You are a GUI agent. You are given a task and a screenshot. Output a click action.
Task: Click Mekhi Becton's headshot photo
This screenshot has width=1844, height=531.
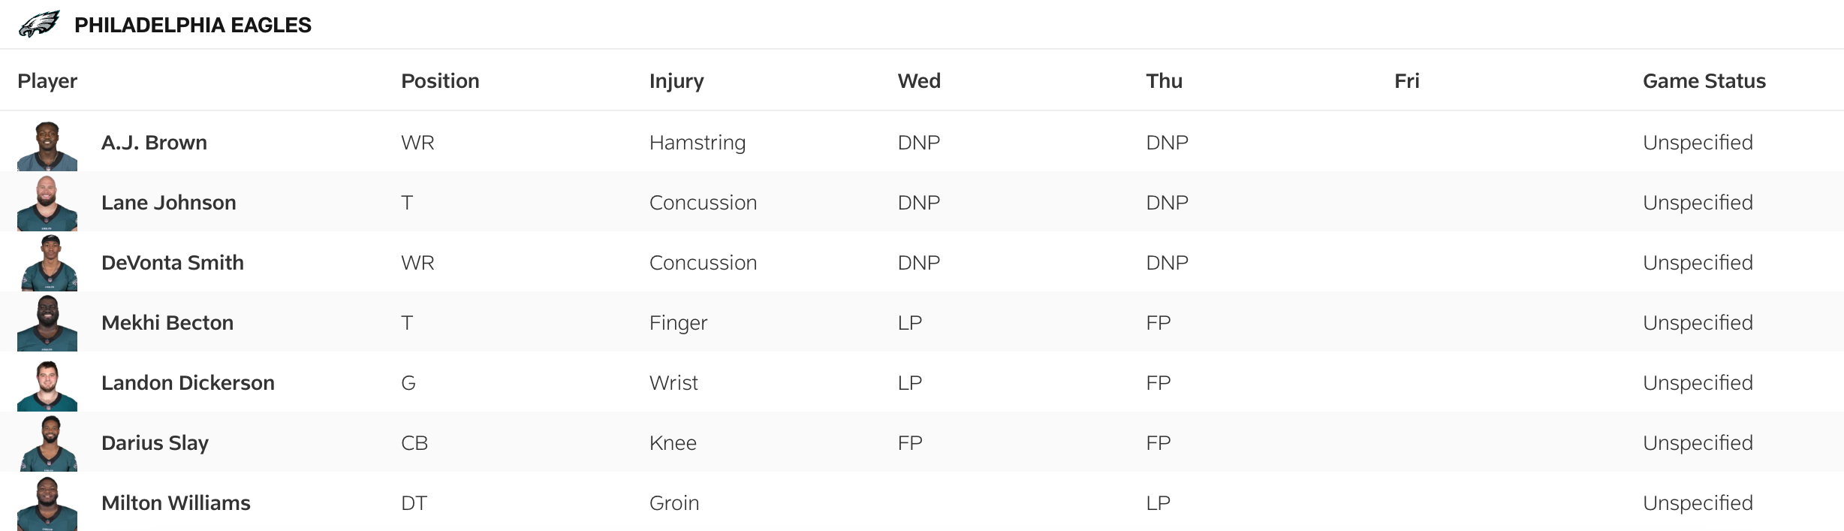tap(47, 324)
